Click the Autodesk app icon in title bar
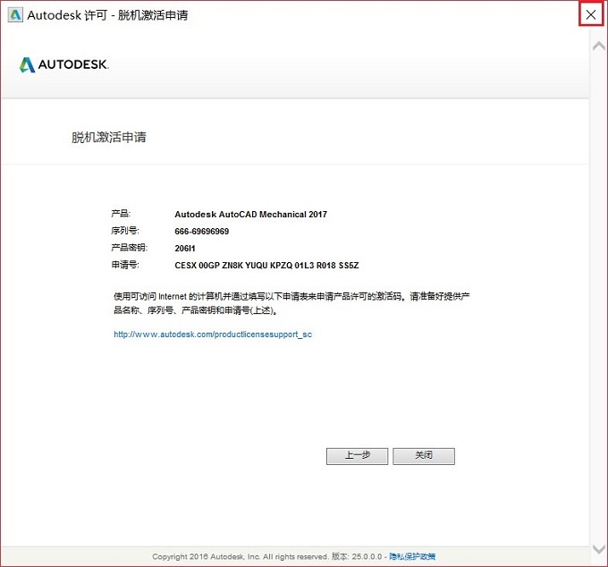 point(15,14)
